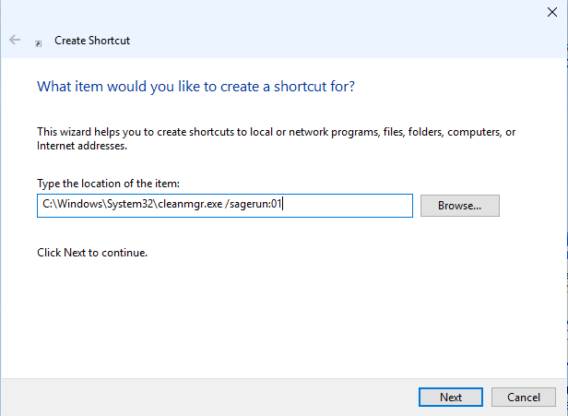Image resolution: width=568 pixels, height=416 pixels.
Task: Continue with the Next button
Action: click(x=451, y=398)
